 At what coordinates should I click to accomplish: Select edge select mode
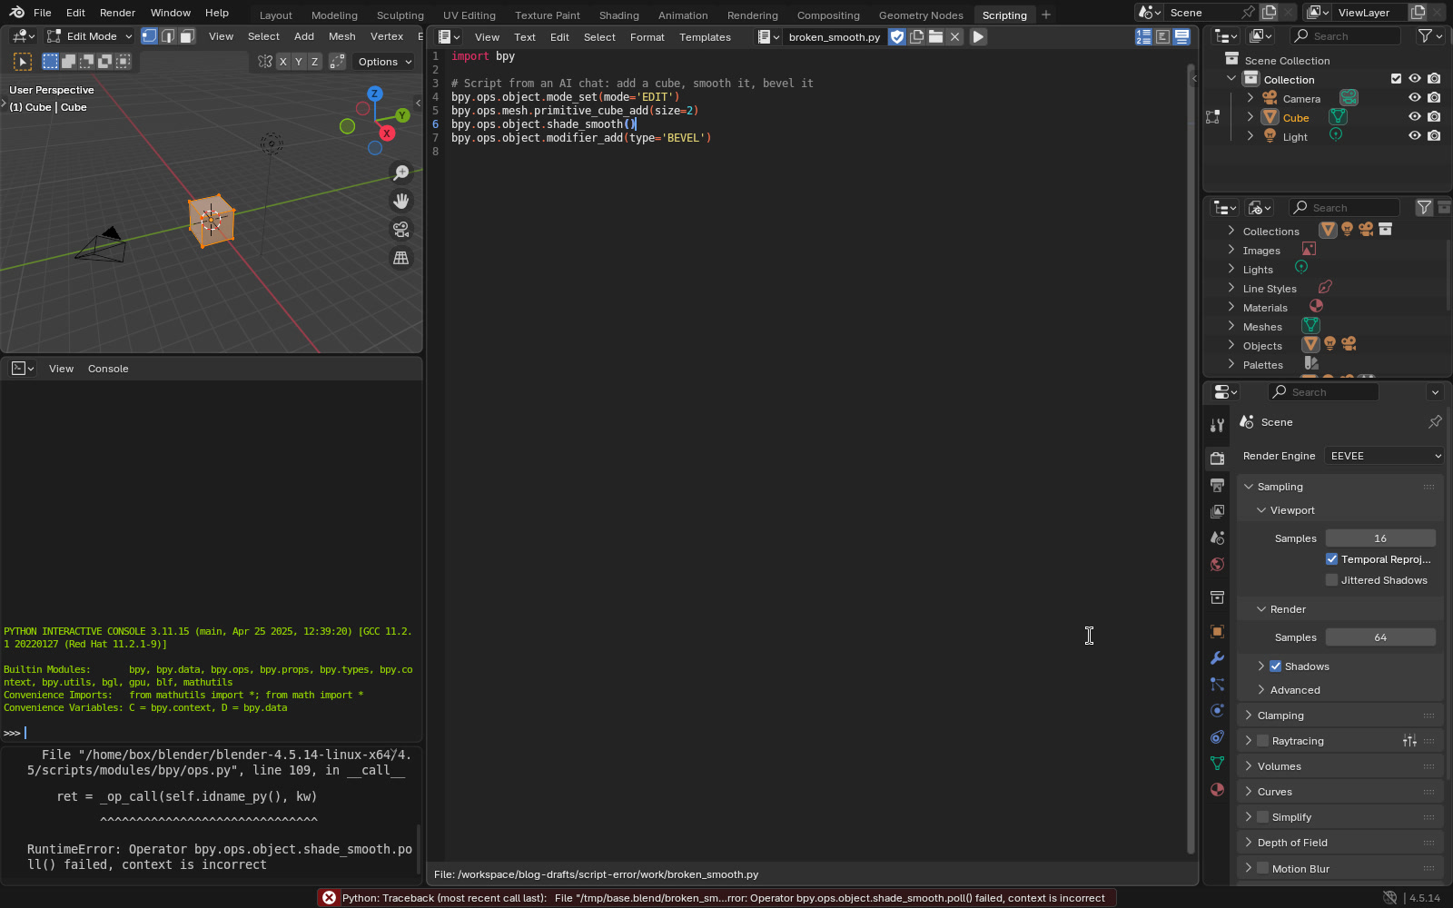tap(168, 36)
